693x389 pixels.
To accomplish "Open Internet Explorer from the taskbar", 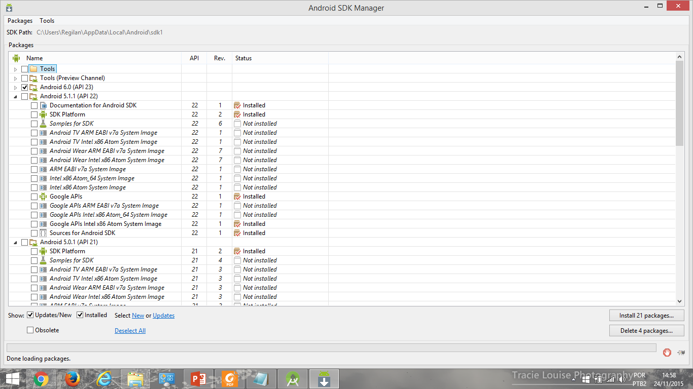I will click(104, 379).
